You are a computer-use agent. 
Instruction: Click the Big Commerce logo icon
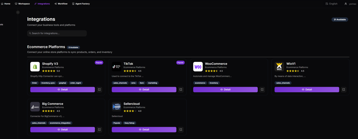tap(35, 107)
